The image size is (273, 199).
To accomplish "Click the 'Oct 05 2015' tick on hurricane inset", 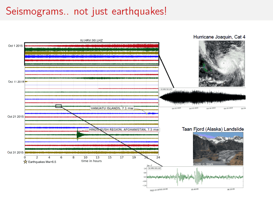I will 228,108.
